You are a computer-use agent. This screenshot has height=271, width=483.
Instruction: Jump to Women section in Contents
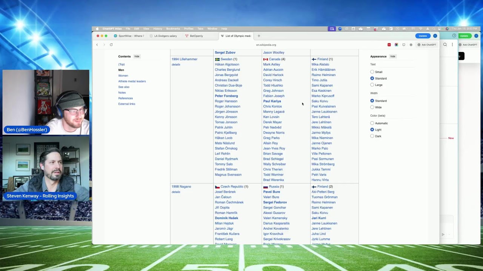coord(123,76)
